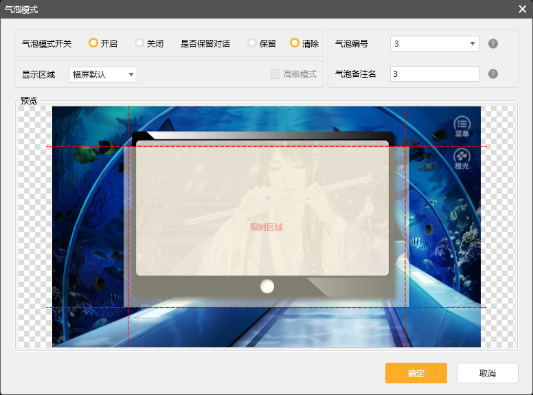Click the 限制区域 label in the preview
The width and height of the screenshot is (533, 395).
(x=266, y=227)
